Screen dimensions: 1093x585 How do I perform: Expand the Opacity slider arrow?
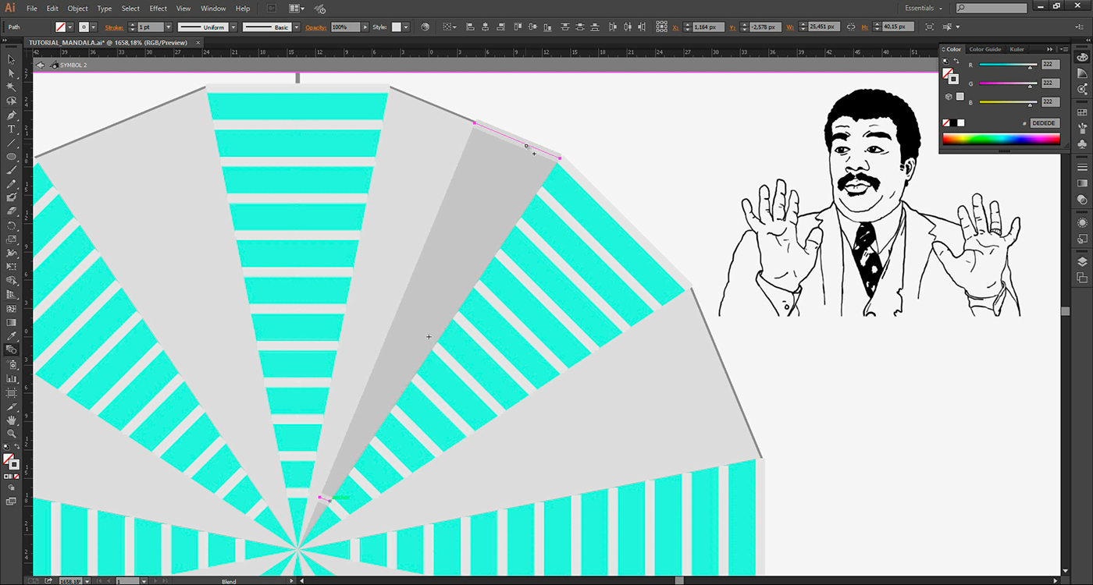[365, 27]
